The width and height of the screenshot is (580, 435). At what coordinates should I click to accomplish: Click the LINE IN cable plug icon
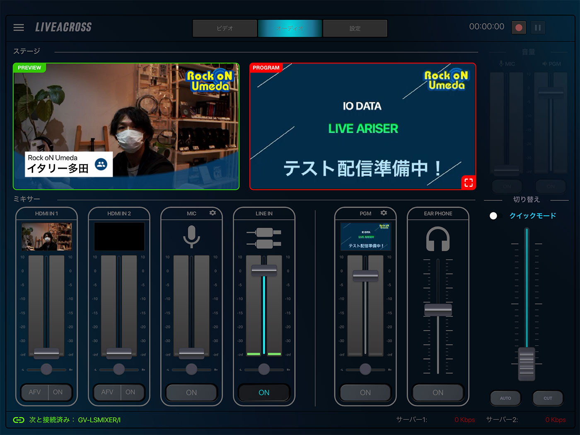tap(264, 238)
